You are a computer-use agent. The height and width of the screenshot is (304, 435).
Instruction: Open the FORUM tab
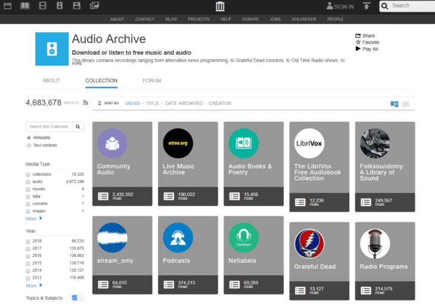tap(152, 80)
